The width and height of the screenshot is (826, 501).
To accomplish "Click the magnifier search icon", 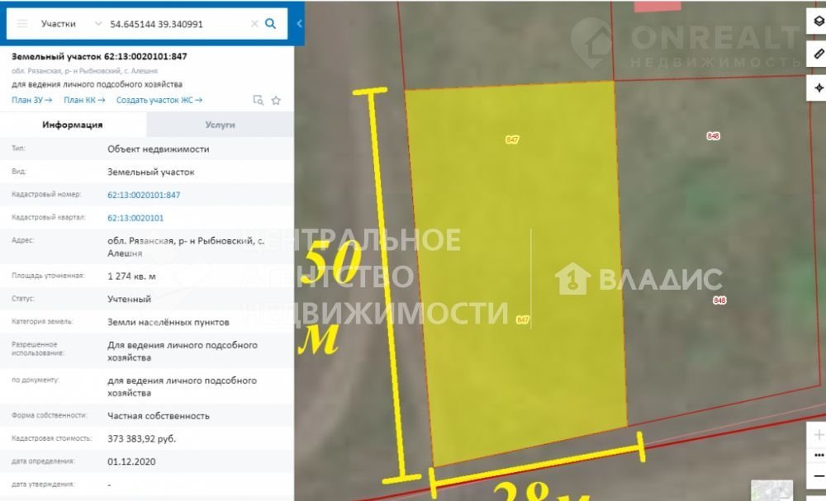I will coord(270,24).
